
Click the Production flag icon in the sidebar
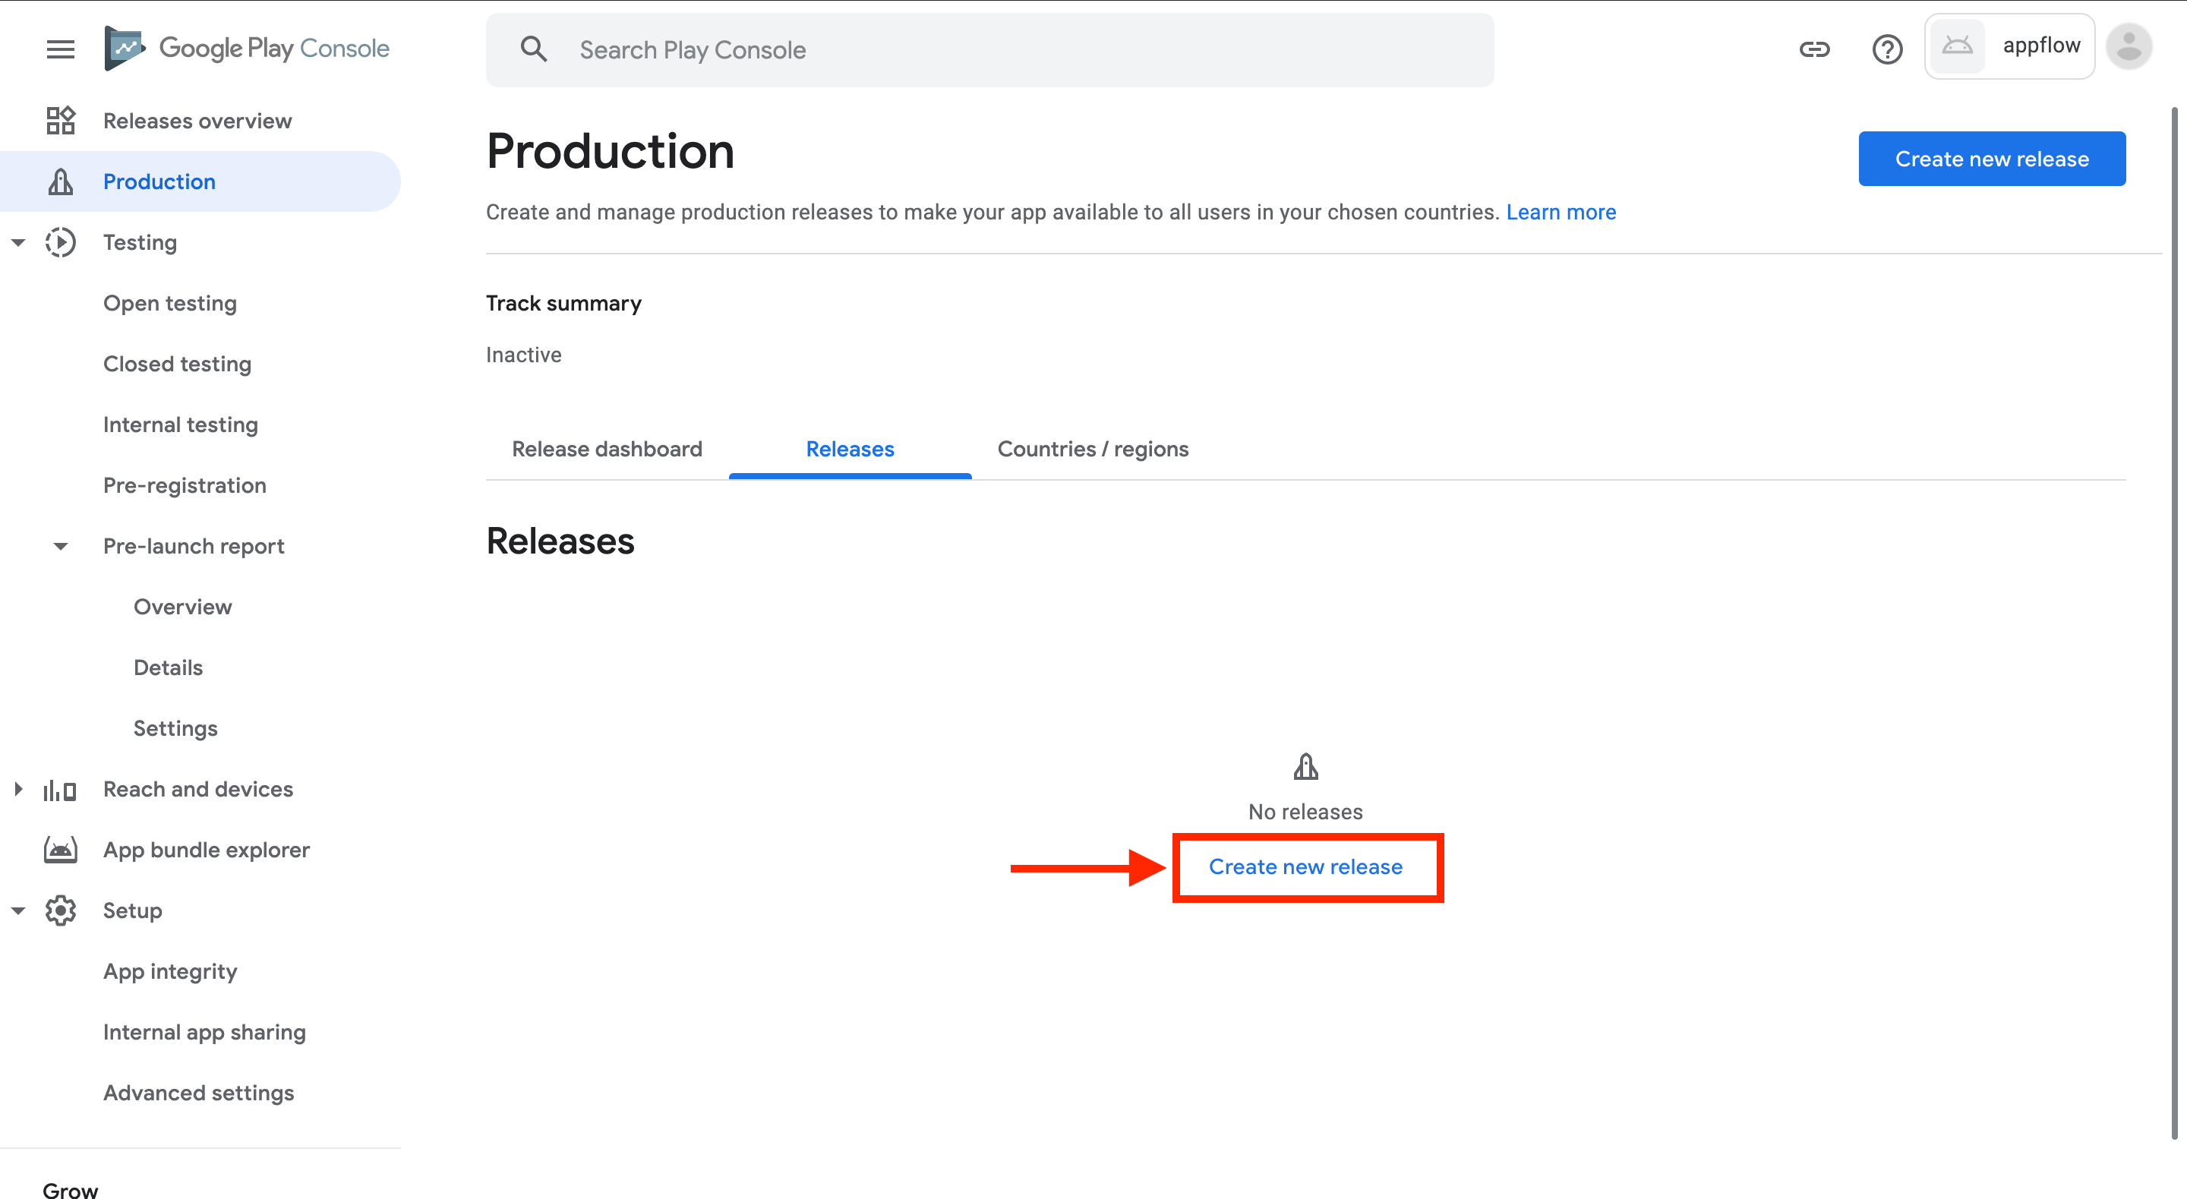click(x=59, y=181)
